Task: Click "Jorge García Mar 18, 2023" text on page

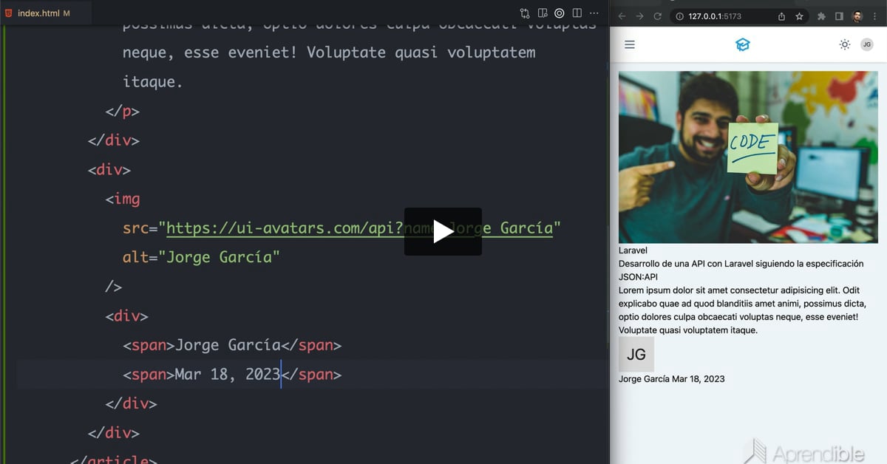Action: 671,379
